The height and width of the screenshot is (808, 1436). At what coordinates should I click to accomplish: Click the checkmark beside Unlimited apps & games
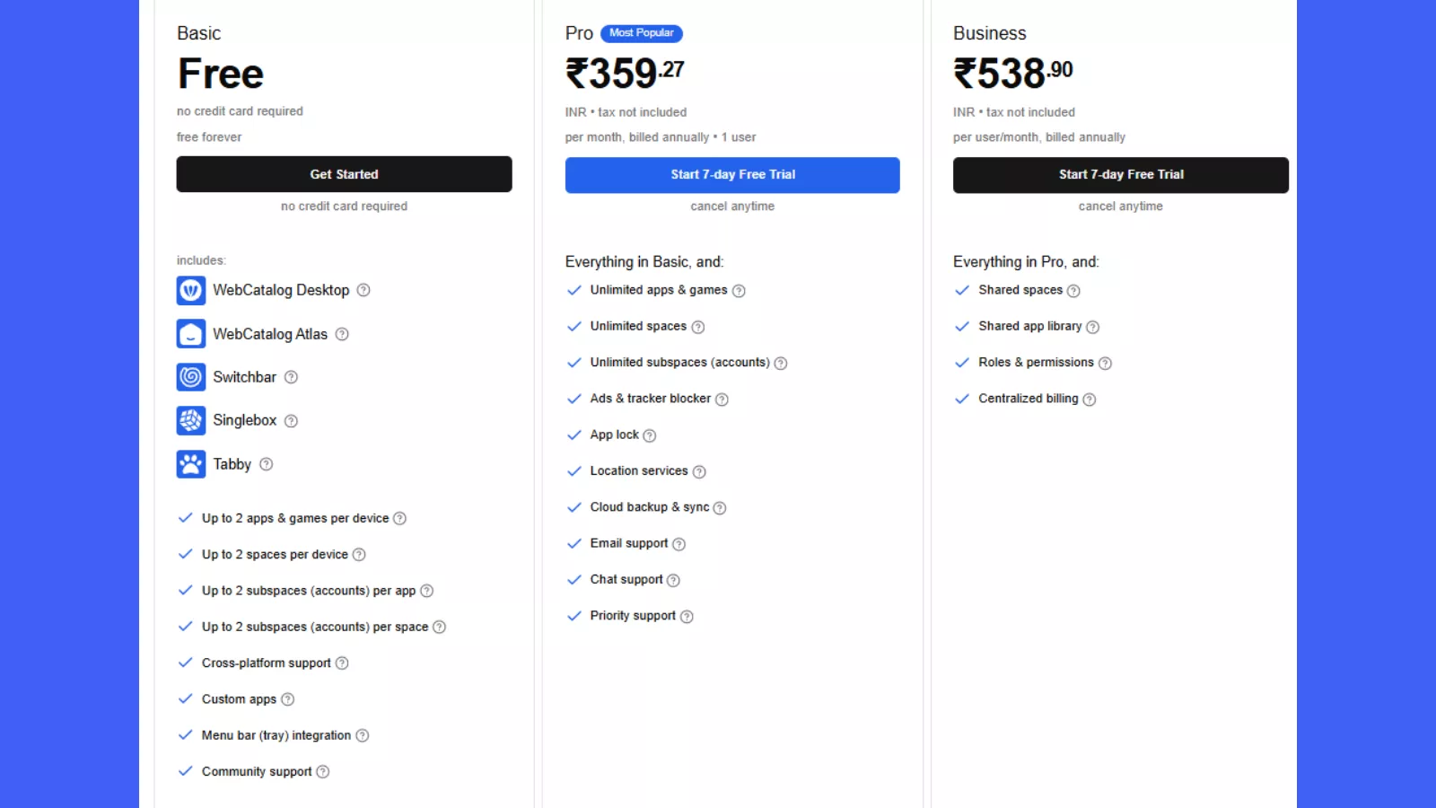(x=574, y=290)
